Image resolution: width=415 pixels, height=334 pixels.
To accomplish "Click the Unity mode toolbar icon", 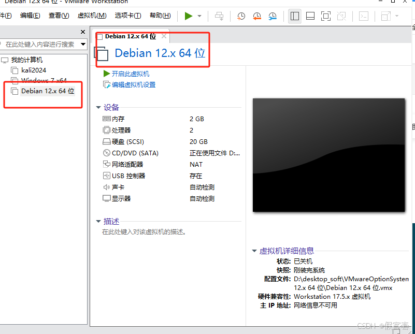I will click(x=341, y=16).
